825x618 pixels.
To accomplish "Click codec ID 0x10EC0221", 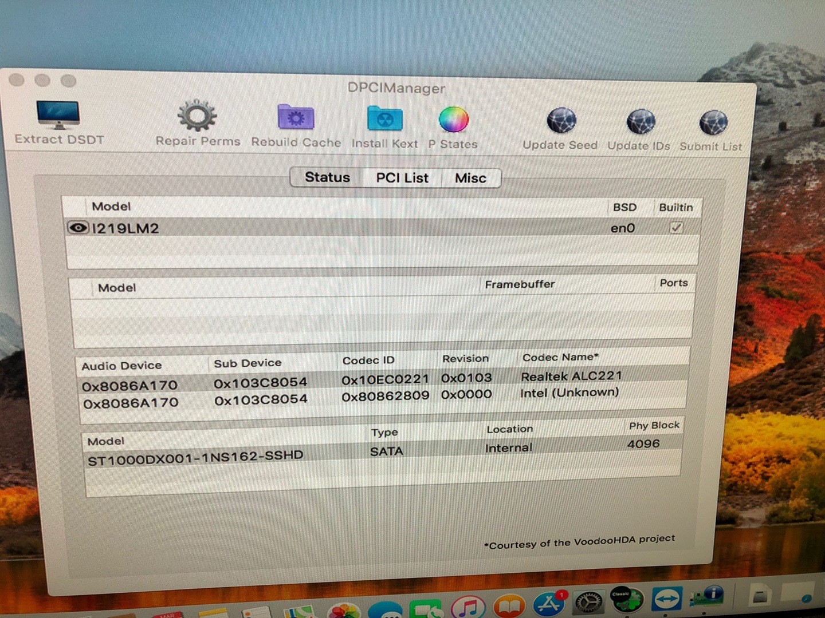I will 385,379.
